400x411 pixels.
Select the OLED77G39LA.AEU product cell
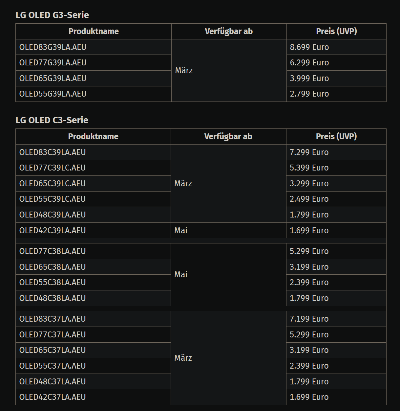coord(94,62)
